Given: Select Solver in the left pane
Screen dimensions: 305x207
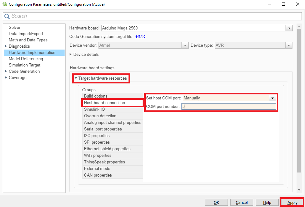Looking at the screenshot, I should [14, 28].
